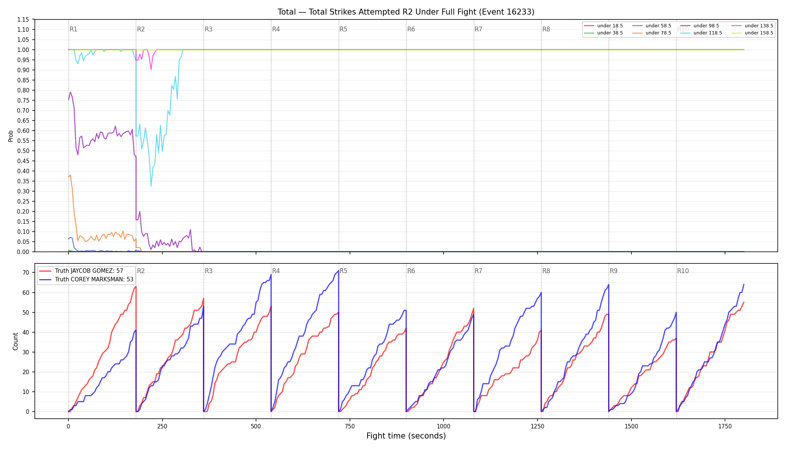Click the 0.75 tick on the Prob axis
This screenshot has width=786, height=449.
coord(23,100)
